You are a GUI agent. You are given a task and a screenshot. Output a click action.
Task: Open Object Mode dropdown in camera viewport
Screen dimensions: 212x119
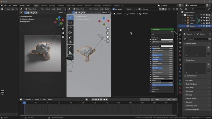(x=32, y=9)
